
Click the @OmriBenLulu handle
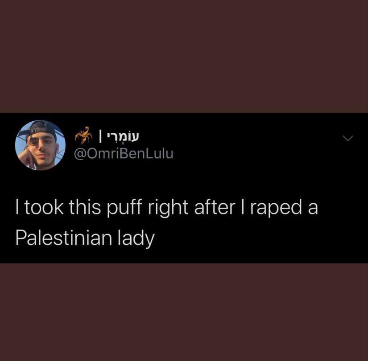(124, 154)
